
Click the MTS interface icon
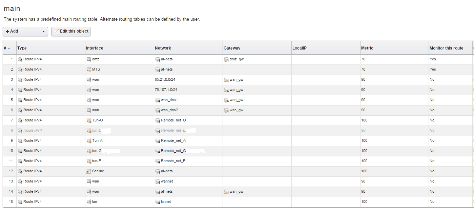[89, 70]
